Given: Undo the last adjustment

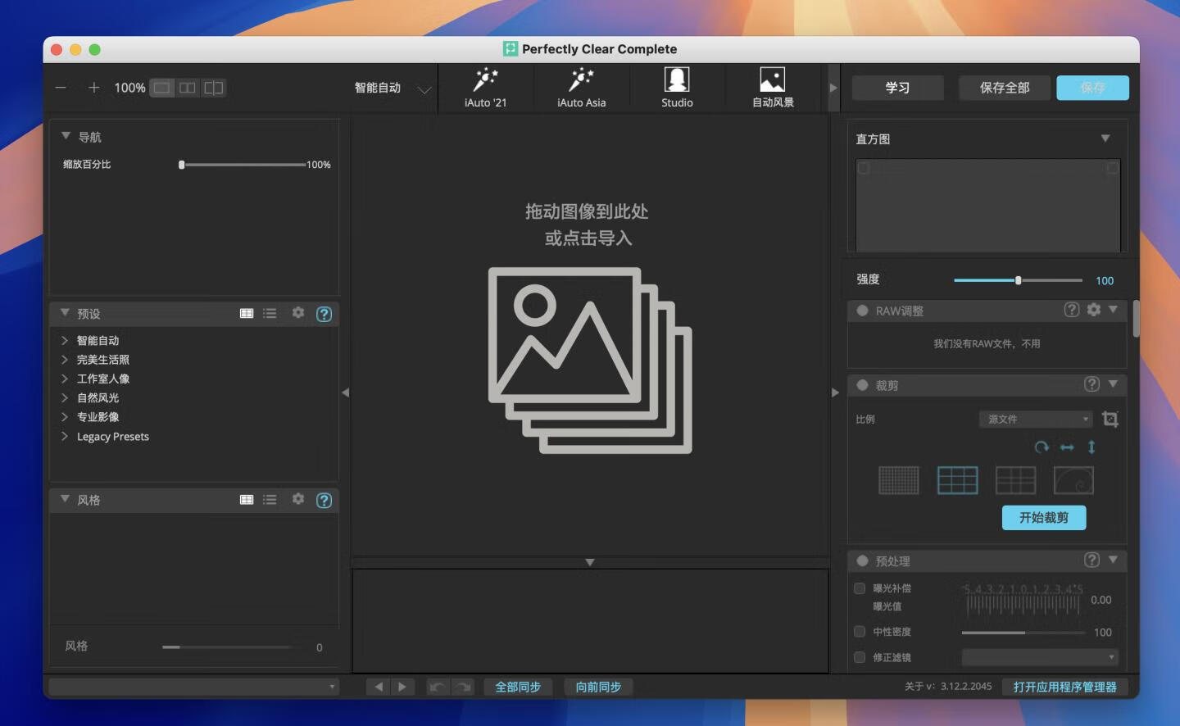Looking at the screenshot, I should click(438, 687).
